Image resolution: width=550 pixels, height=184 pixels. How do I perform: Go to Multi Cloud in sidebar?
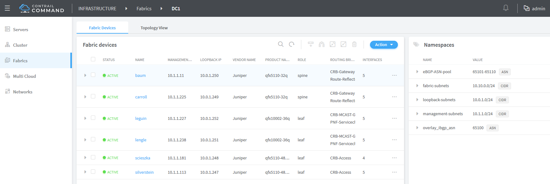[x=24, y=76]
